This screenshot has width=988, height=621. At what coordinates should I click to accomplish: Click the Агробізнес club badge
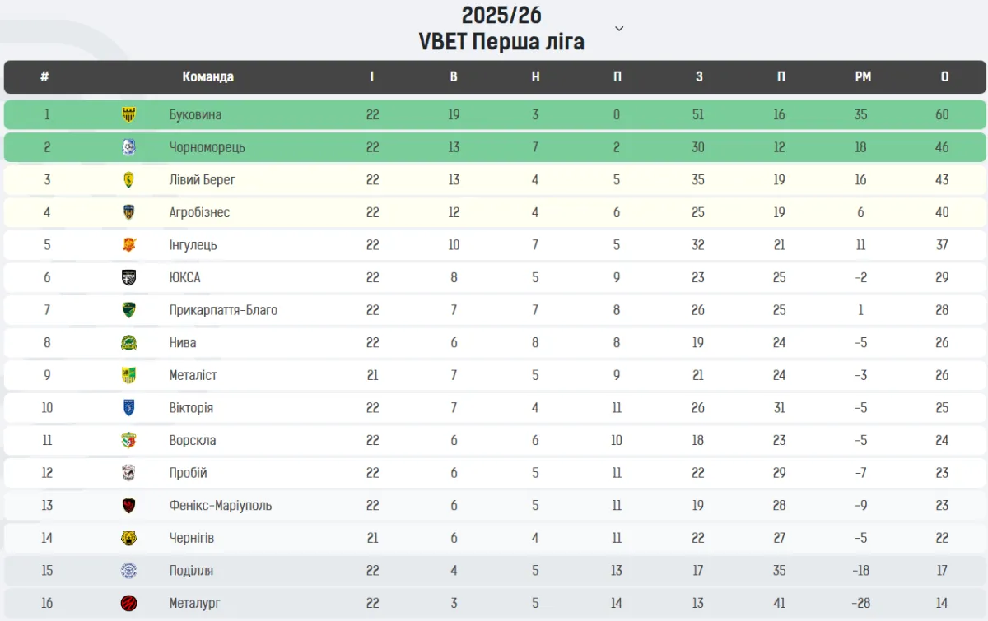point(128,212)
